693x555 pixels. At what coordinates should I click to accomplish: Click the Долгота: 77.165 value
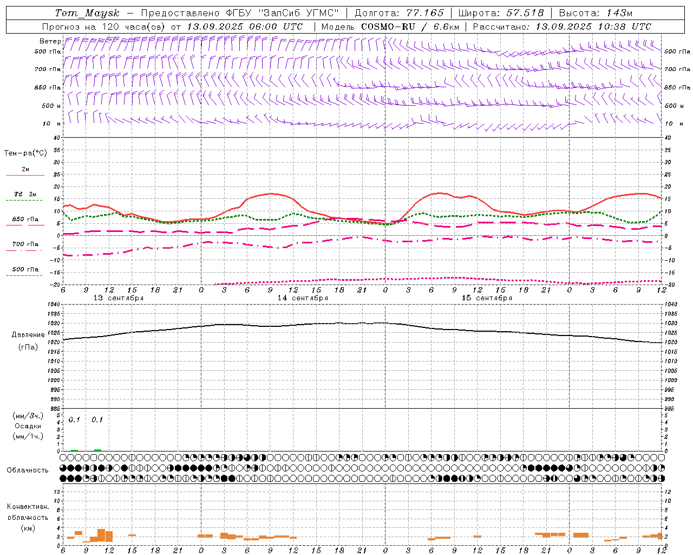(x=399, y=13)
